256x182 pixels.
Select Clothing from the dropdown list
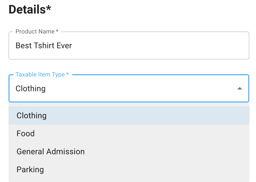pyautogui.click(x=31, y=115)
